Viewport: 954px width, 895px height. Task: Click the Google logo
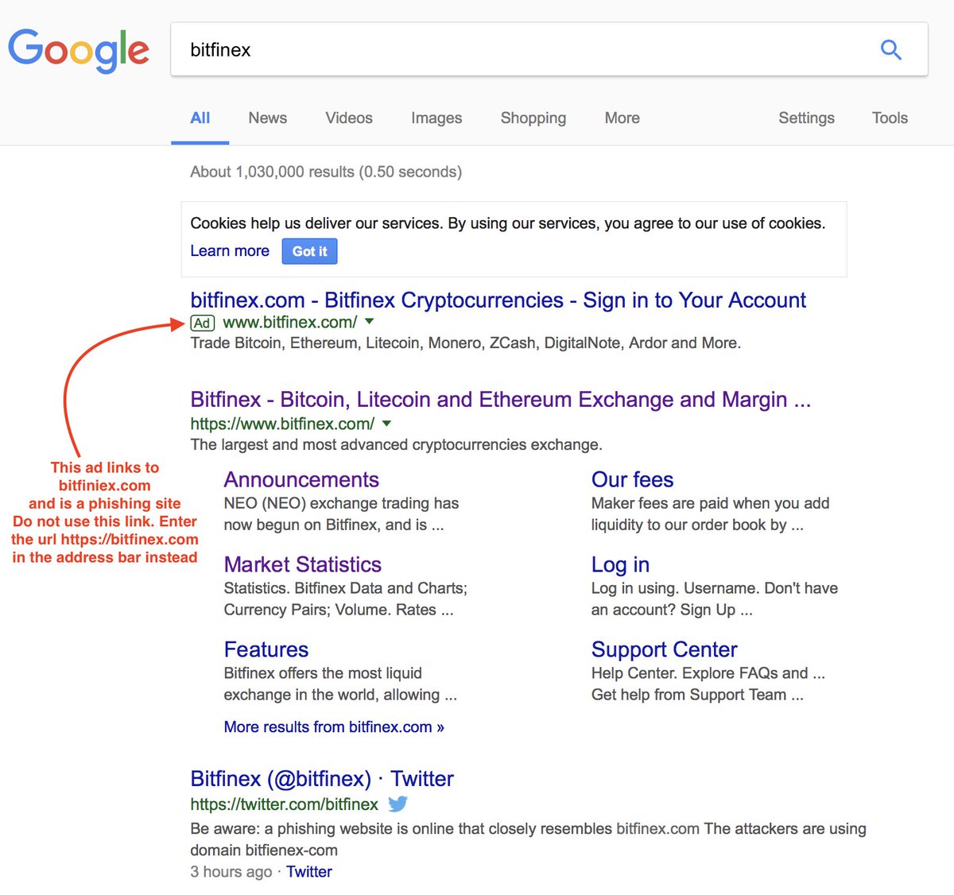[x=78, y=50]
